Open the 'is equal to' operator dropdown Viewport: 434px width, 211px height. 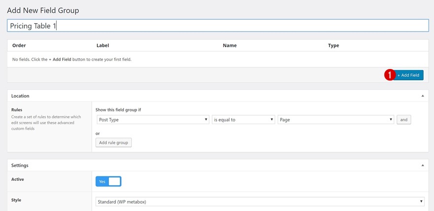click(243, 120)
